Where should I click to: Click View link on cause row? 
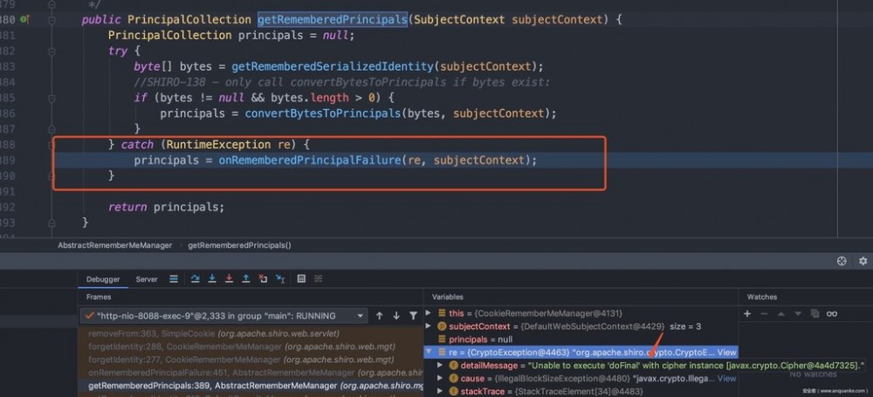click(726, 379)
